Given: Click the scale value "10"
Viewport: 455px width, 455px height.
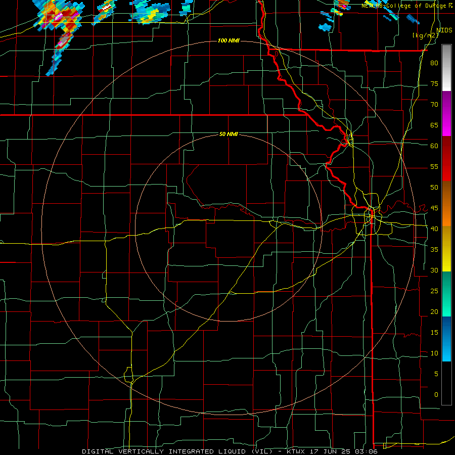Looking at the screenshot, I should [x=434, y=353].
